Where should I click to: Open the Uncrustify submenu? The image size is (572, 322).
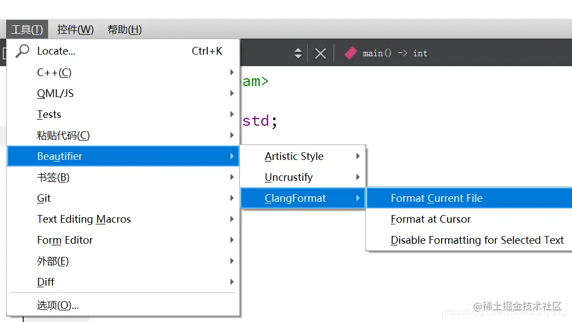(x=303, y=177)
